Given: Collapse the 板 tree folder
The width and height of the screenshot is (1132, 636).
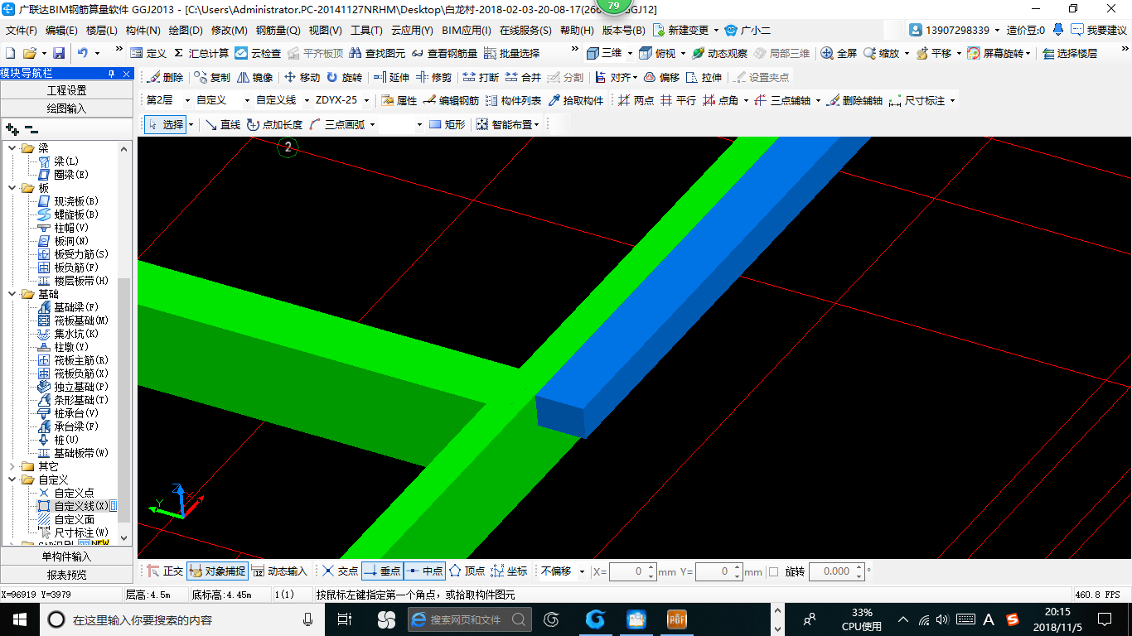Looking at the screenshot, I should click(x=12, y=188).
